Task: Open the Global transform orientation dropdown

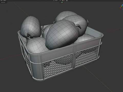Action: point(56,1)
